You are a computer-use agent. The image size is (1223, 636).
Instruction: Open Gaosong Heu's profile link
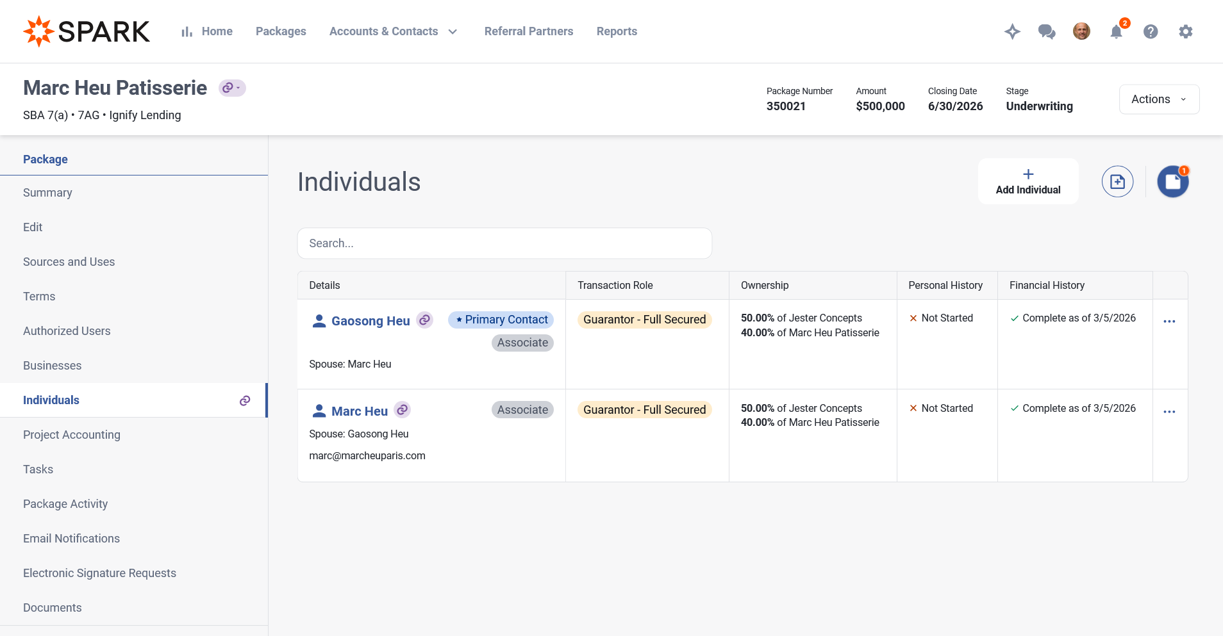click(370, 321)
